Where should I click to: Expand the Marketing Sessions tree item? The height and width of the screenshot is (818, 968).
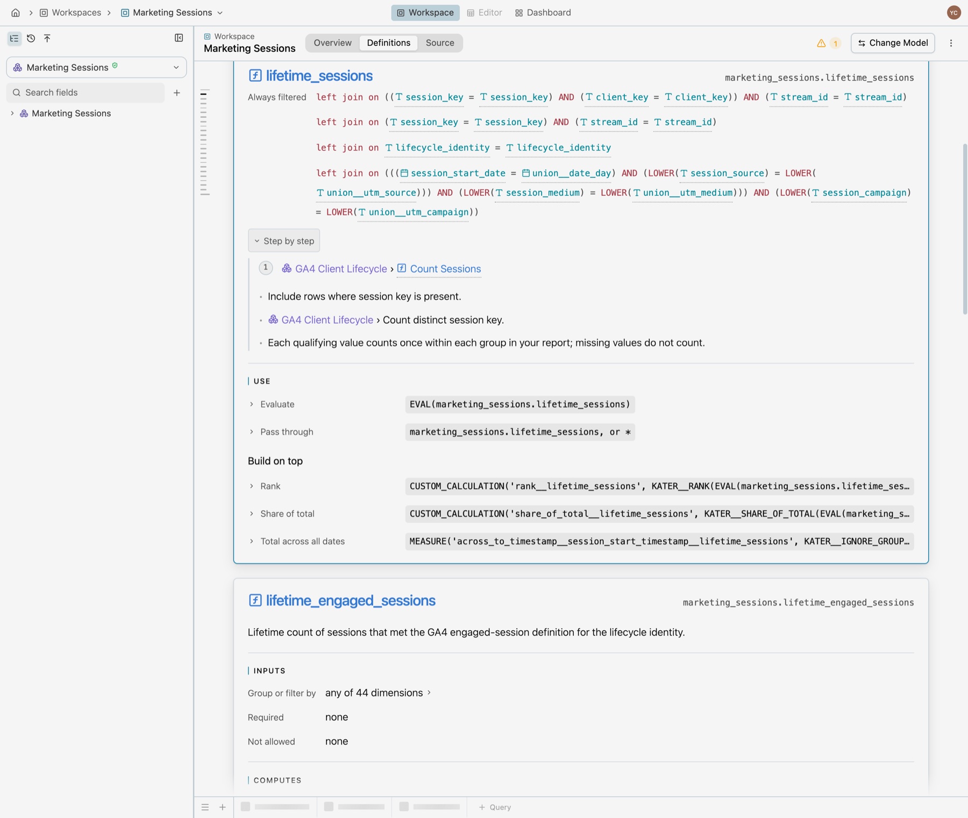[x=12, y=113]
